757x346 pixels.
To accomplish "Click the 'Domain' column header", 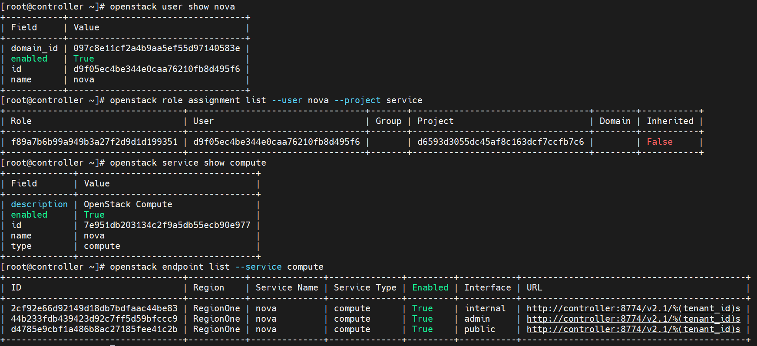I will [615, 121].
